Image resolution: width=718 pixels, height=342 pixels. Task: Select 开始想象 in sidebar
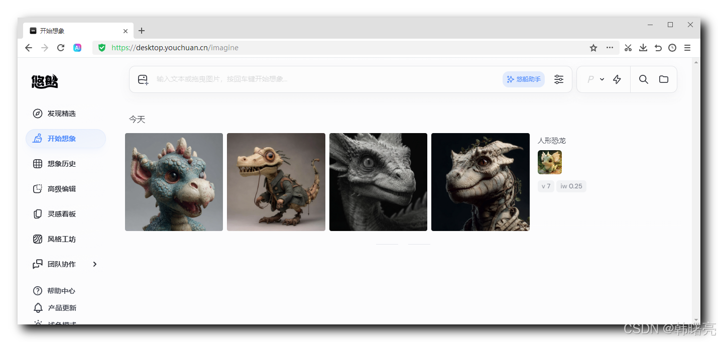pos(66,139)
